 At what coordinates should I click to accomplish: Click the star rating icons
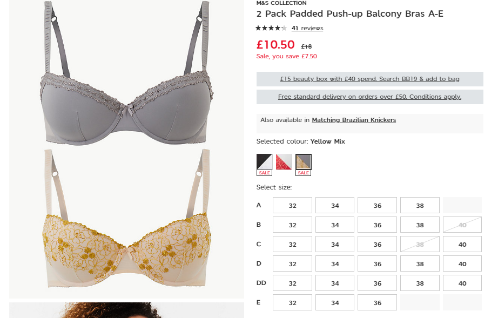[271, 28]
